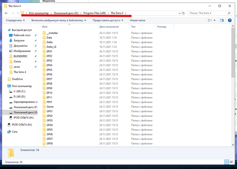The height and width of the screenshot is (169, 237).
Task: Switch to large thumbnails view in status bar
Action: [x=232, y=162]
